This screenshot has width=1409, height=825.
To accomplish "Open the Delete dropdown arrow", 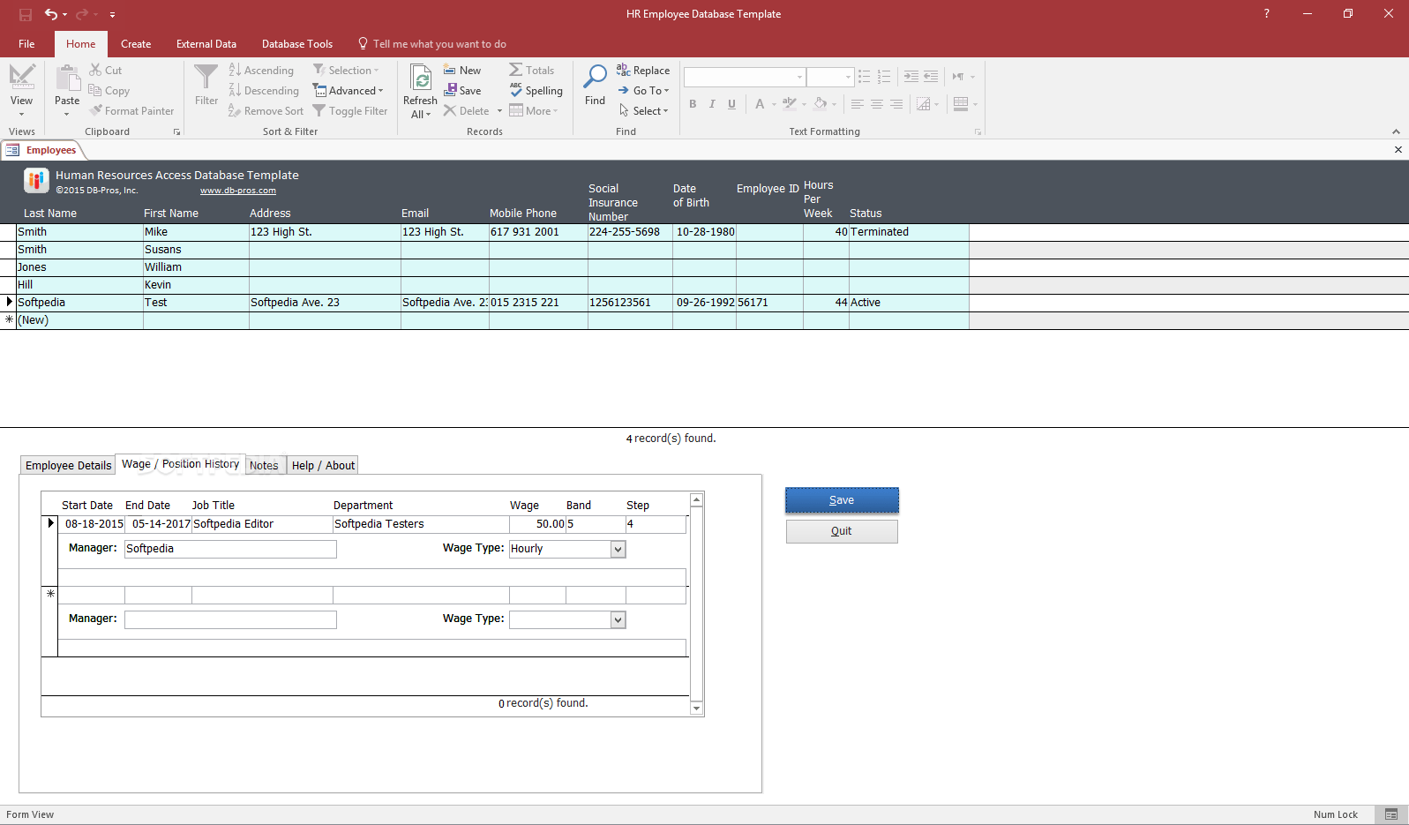I will click(499, 111).
